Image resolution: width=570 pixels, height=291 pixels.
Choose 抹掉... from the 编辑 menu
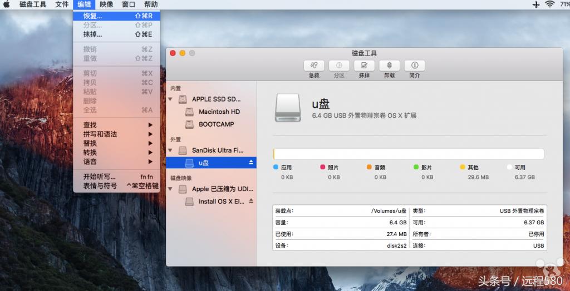[x=93, y=34]
